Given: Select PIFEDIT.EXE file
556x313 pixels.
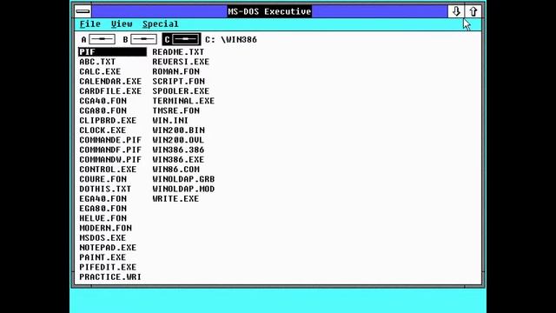Looking at the screenshot, I should pyautogui.click(x=108, y=267).
